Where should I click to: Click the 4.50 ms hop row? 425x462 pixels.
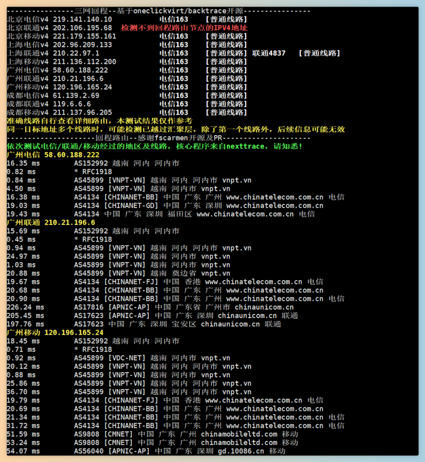coord(118,189)
